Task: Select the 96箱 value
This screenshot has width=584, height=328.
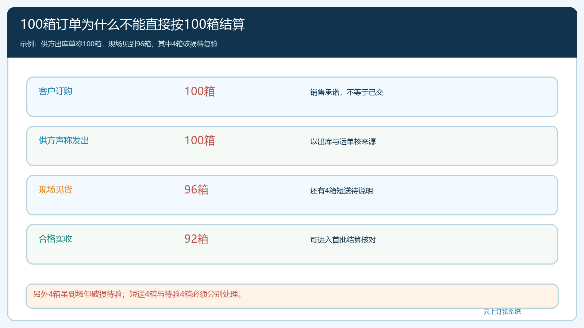Action: [x=196, y=190]
